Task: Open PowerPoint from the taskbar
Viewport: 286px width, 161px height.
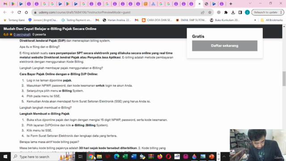Action: (x=211, y=157)
